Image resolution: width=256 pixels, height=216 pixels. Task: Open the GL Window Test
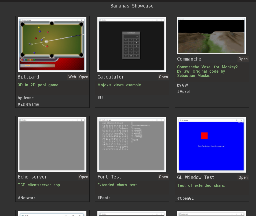pyautogui.click(x=243, y=177)
